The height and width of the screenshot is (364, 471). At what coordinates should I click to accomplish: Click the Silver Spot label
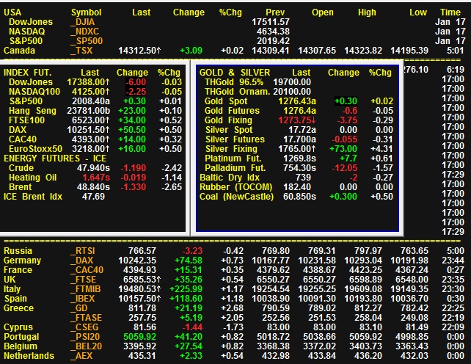(229, 130)
